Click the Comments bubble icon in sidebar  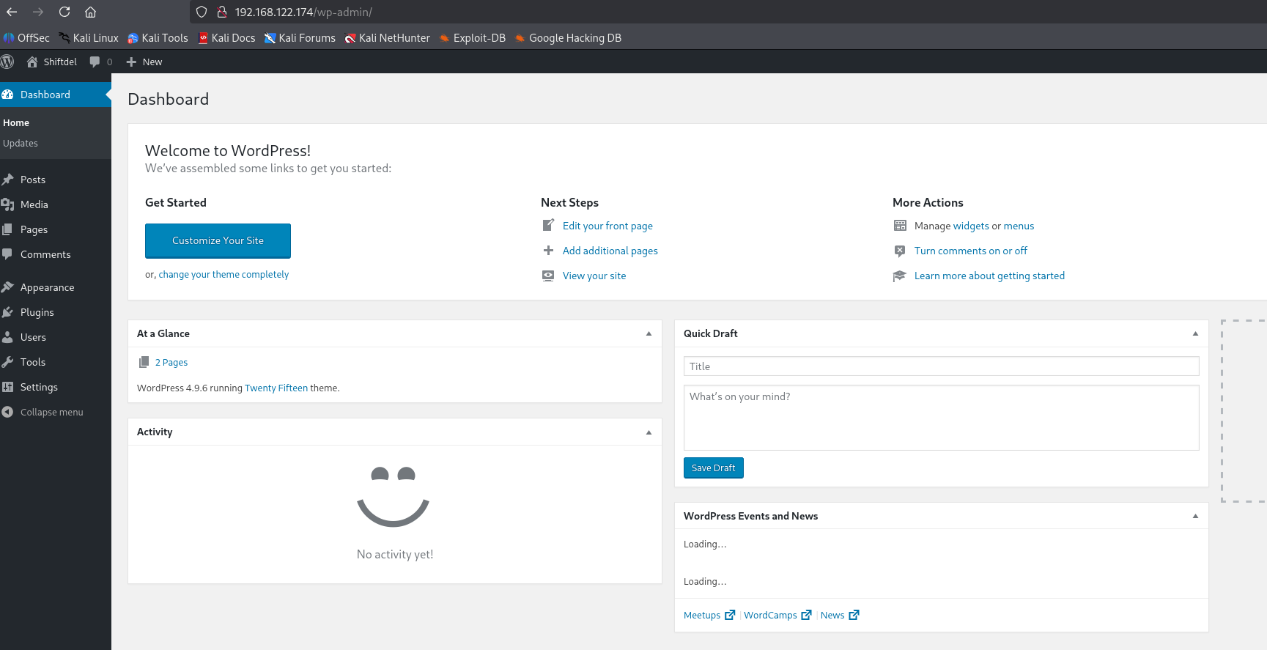[7, 254]
